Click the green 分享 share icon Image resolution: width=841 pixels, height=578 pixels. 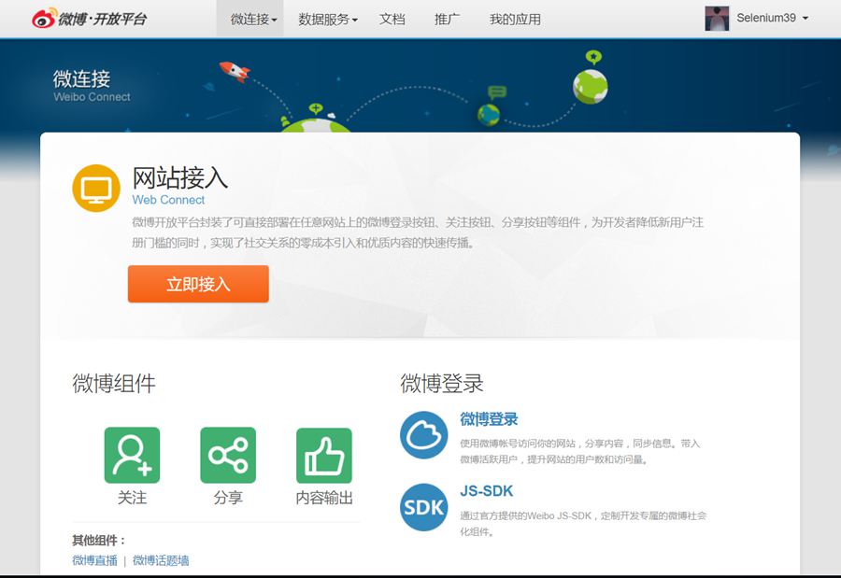tap(228, 456)
